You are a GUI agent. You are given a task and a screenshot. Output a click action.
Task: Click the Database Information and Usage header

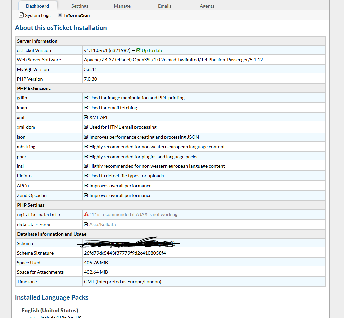pyautogui.click(x=52, y=234)
